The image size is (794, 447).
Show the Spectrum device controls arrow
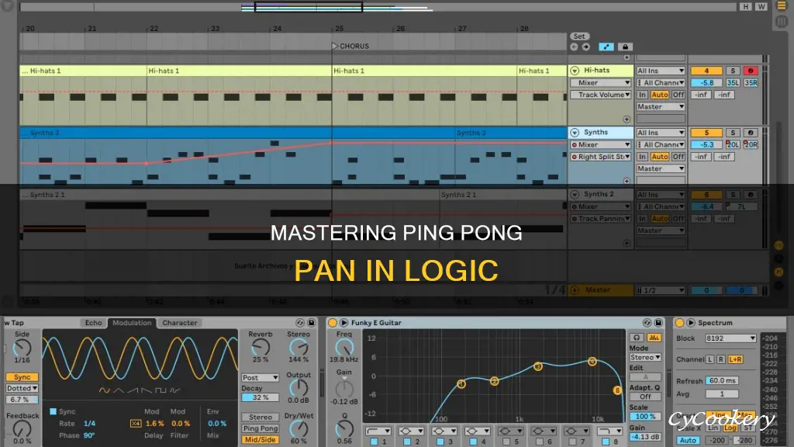[x=691, y=323]
